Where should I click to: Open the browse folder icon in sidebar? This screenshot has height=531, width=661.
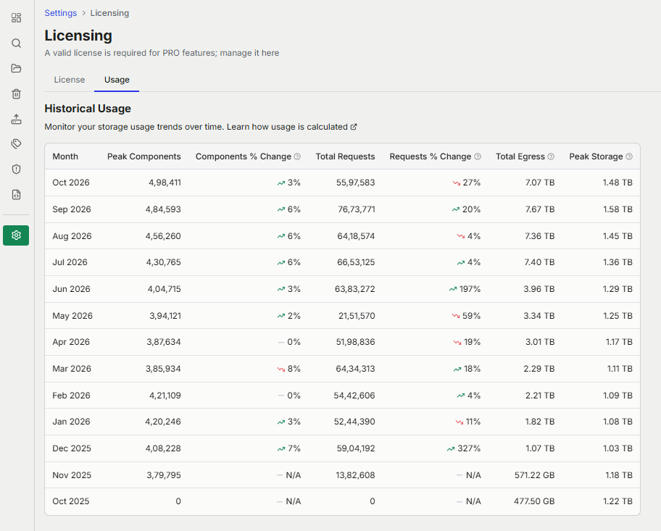(16, 68)
